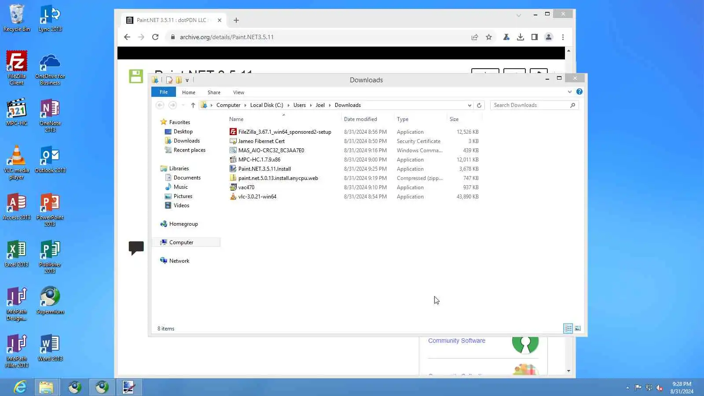Click the Community Software link in browser

click(x=457, y=341)
